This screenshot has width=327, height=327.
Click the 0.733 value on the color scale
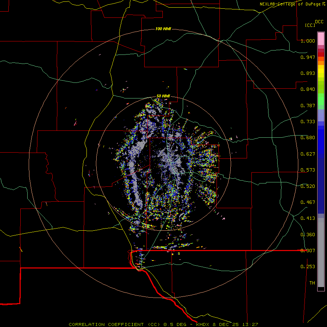[308, 122]
